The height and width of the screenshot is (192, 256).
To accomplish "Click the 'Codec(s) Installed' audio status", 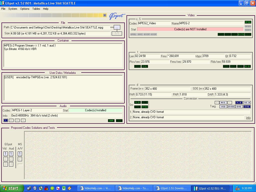I will [x=95, y=110].
